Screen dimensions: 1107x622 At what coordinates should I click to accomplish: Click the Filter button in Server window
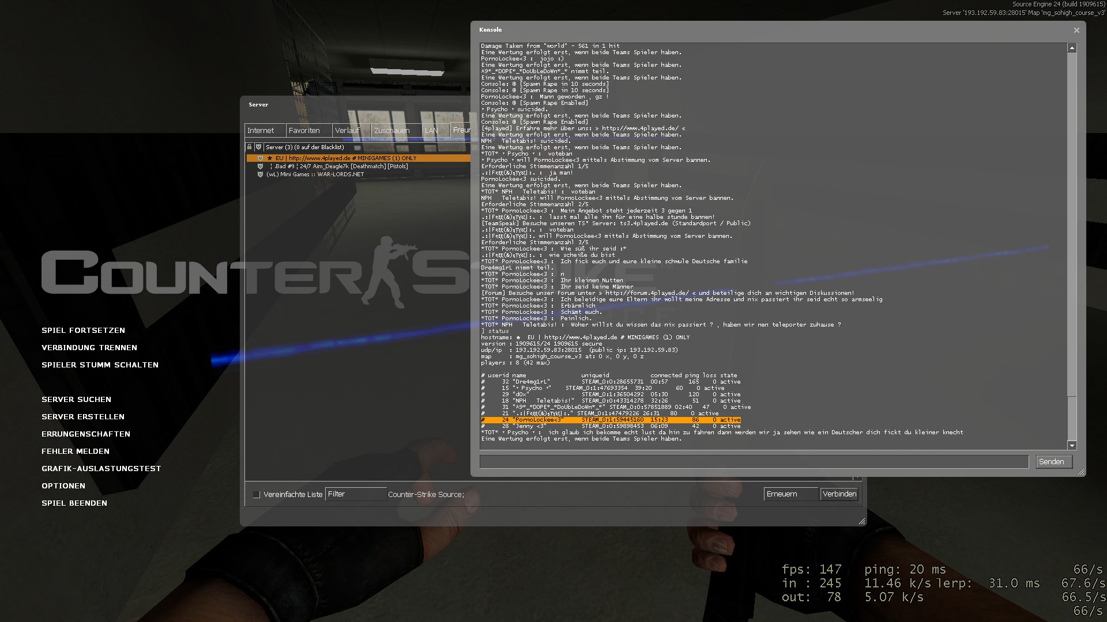pos(356,494)
